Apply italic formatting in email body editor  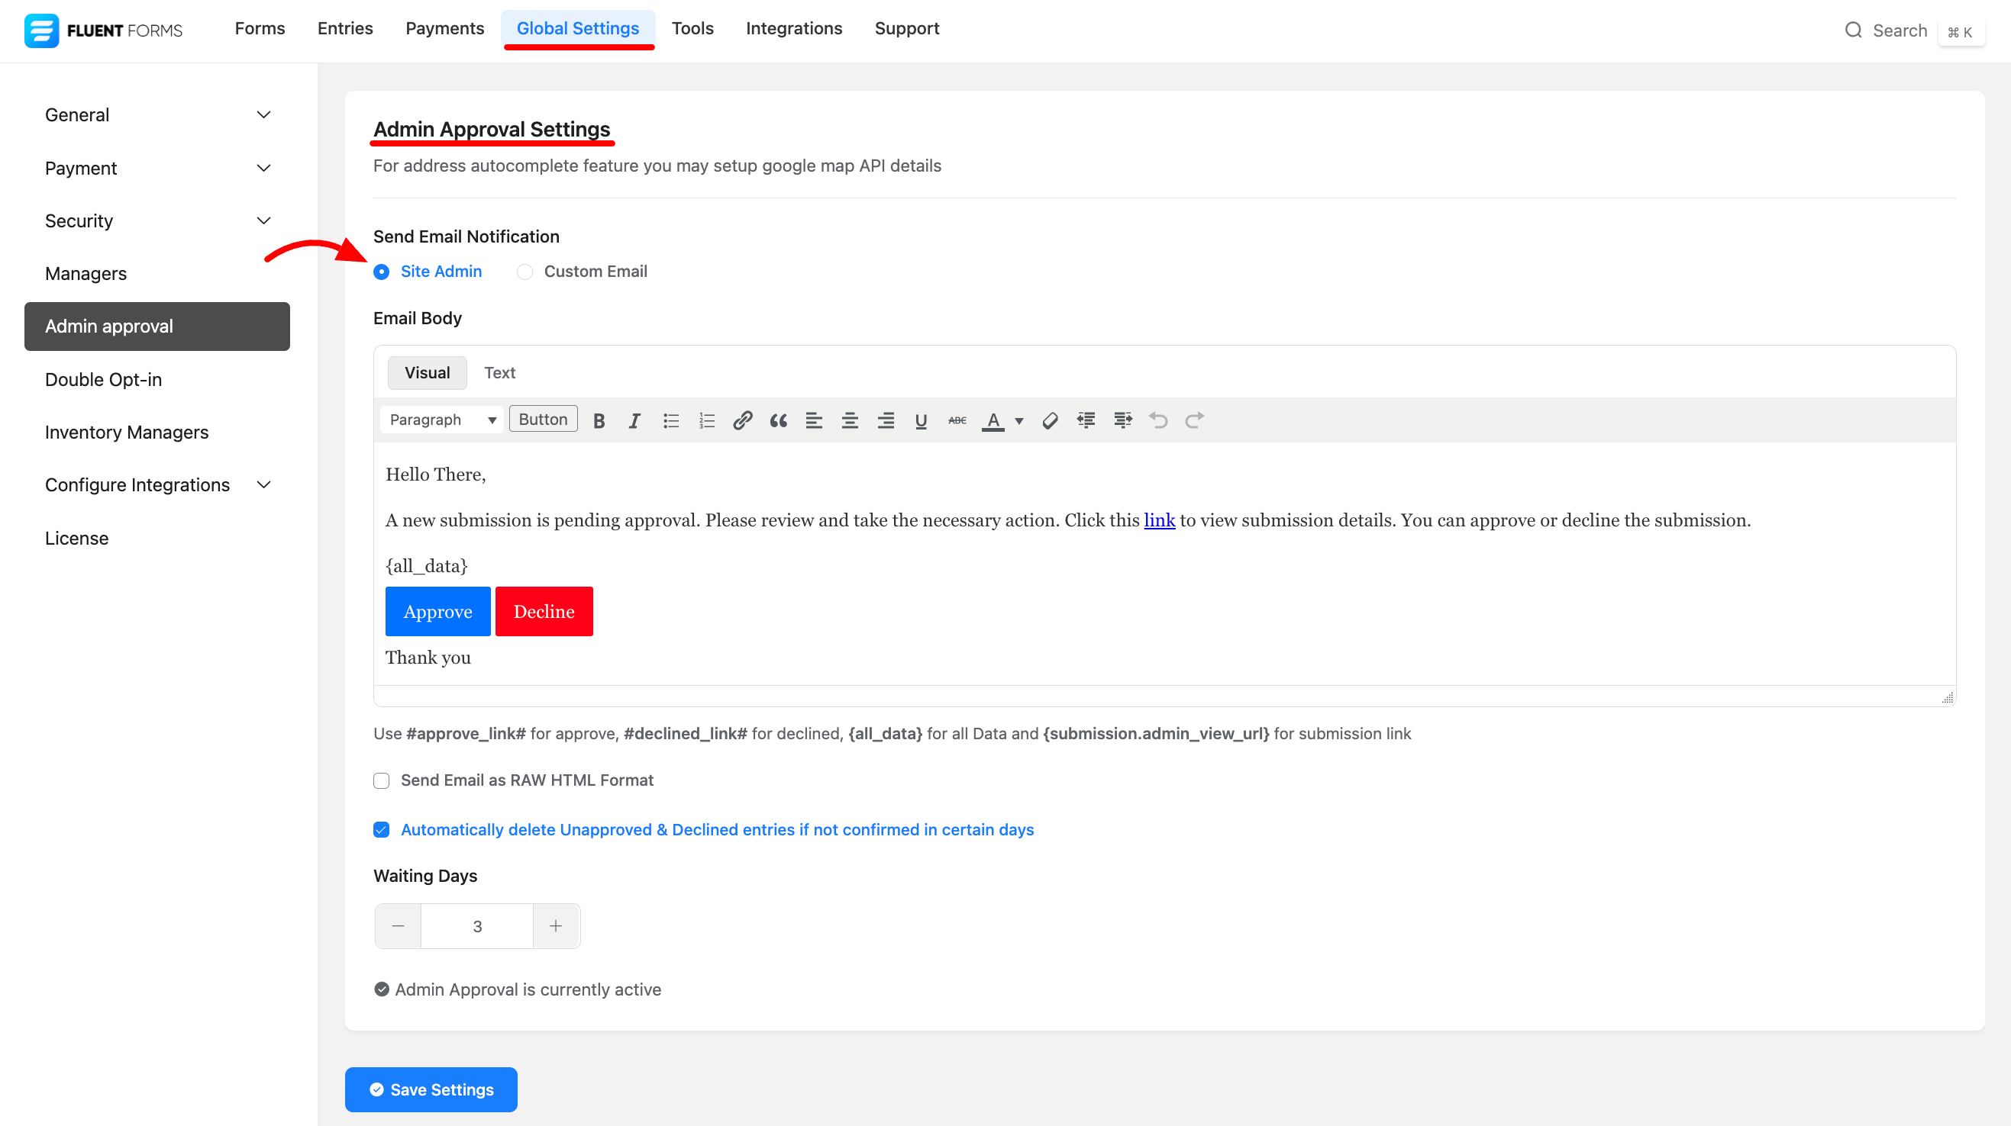click(x=634, y=420)
